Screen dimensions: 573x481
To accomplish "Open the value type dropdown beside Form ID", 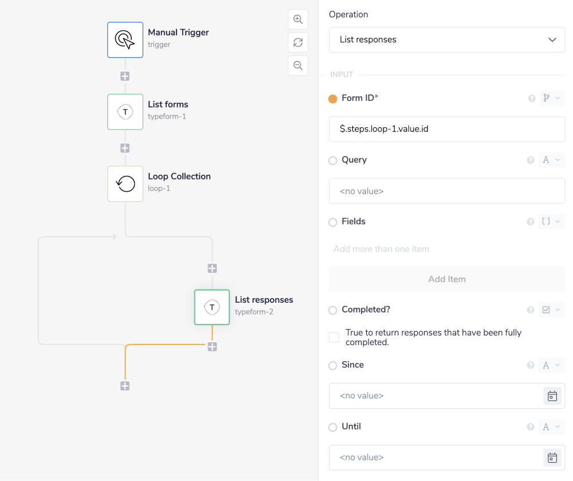I will 551,98.
